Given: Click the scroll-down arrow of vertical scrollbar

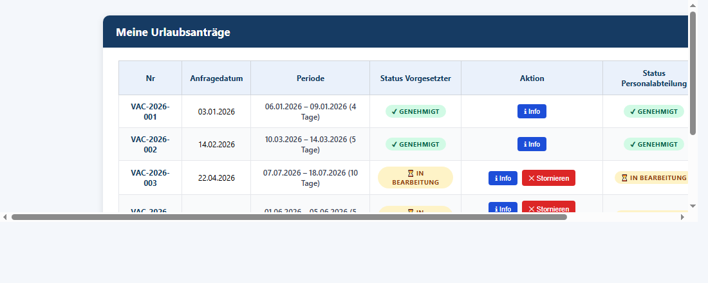Looking at the screenshot, I should (693, 206).
